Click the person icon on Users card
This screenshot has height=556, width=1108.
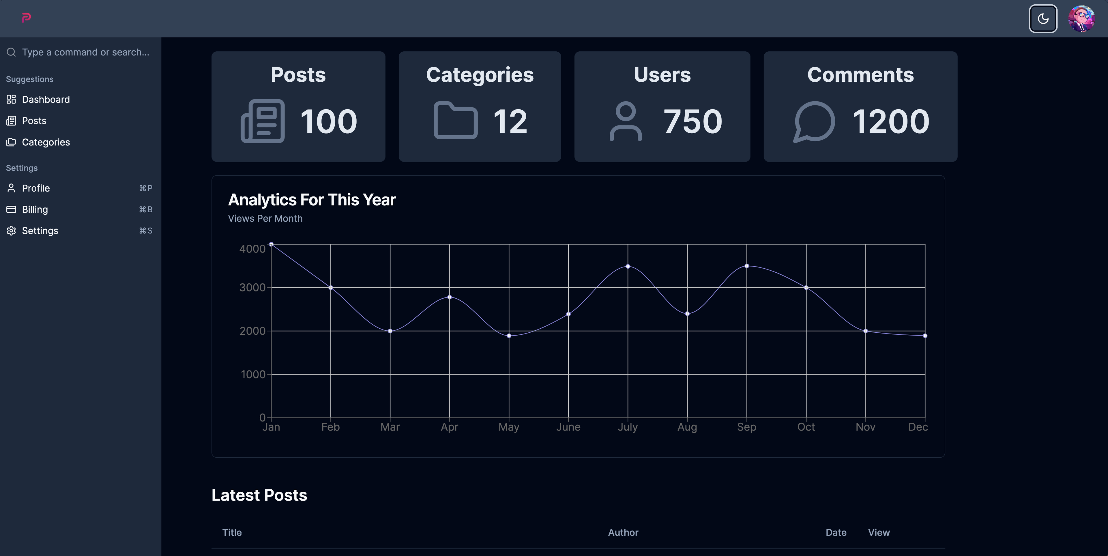pyautogui.click(x=625, y=121)
